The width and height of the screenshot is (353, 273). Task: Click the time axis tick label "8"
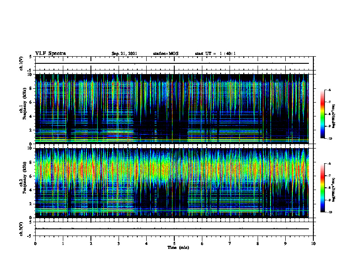click(258, 244)
